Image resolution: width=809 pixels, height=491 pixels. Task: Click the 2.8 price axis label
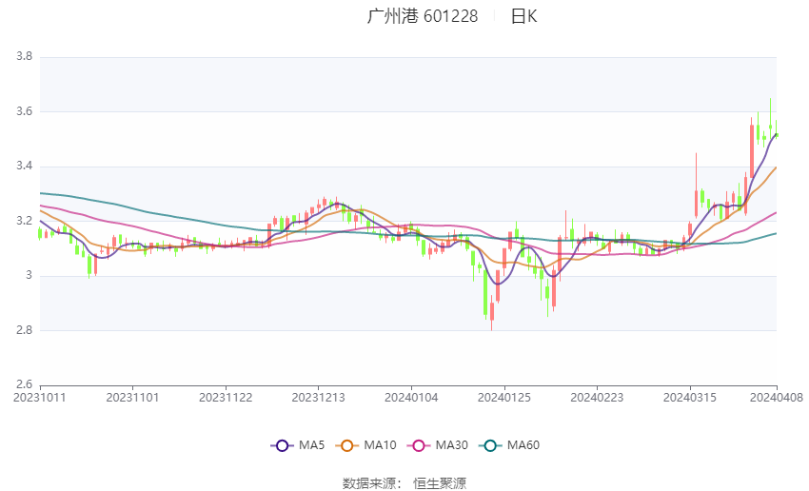point(24,330)
